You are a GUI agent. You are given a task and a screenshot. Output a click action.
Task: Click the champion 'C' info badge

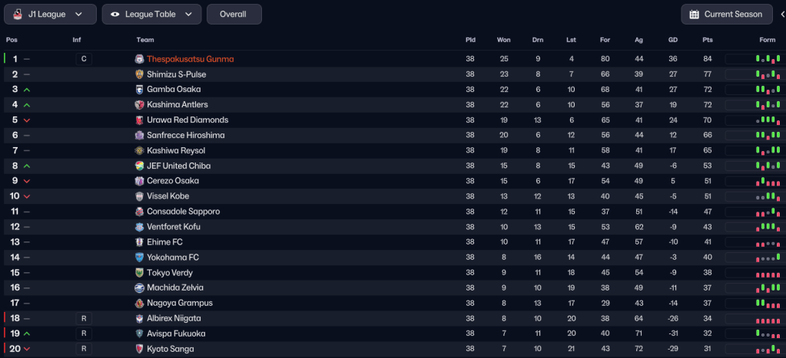(84, 59)
